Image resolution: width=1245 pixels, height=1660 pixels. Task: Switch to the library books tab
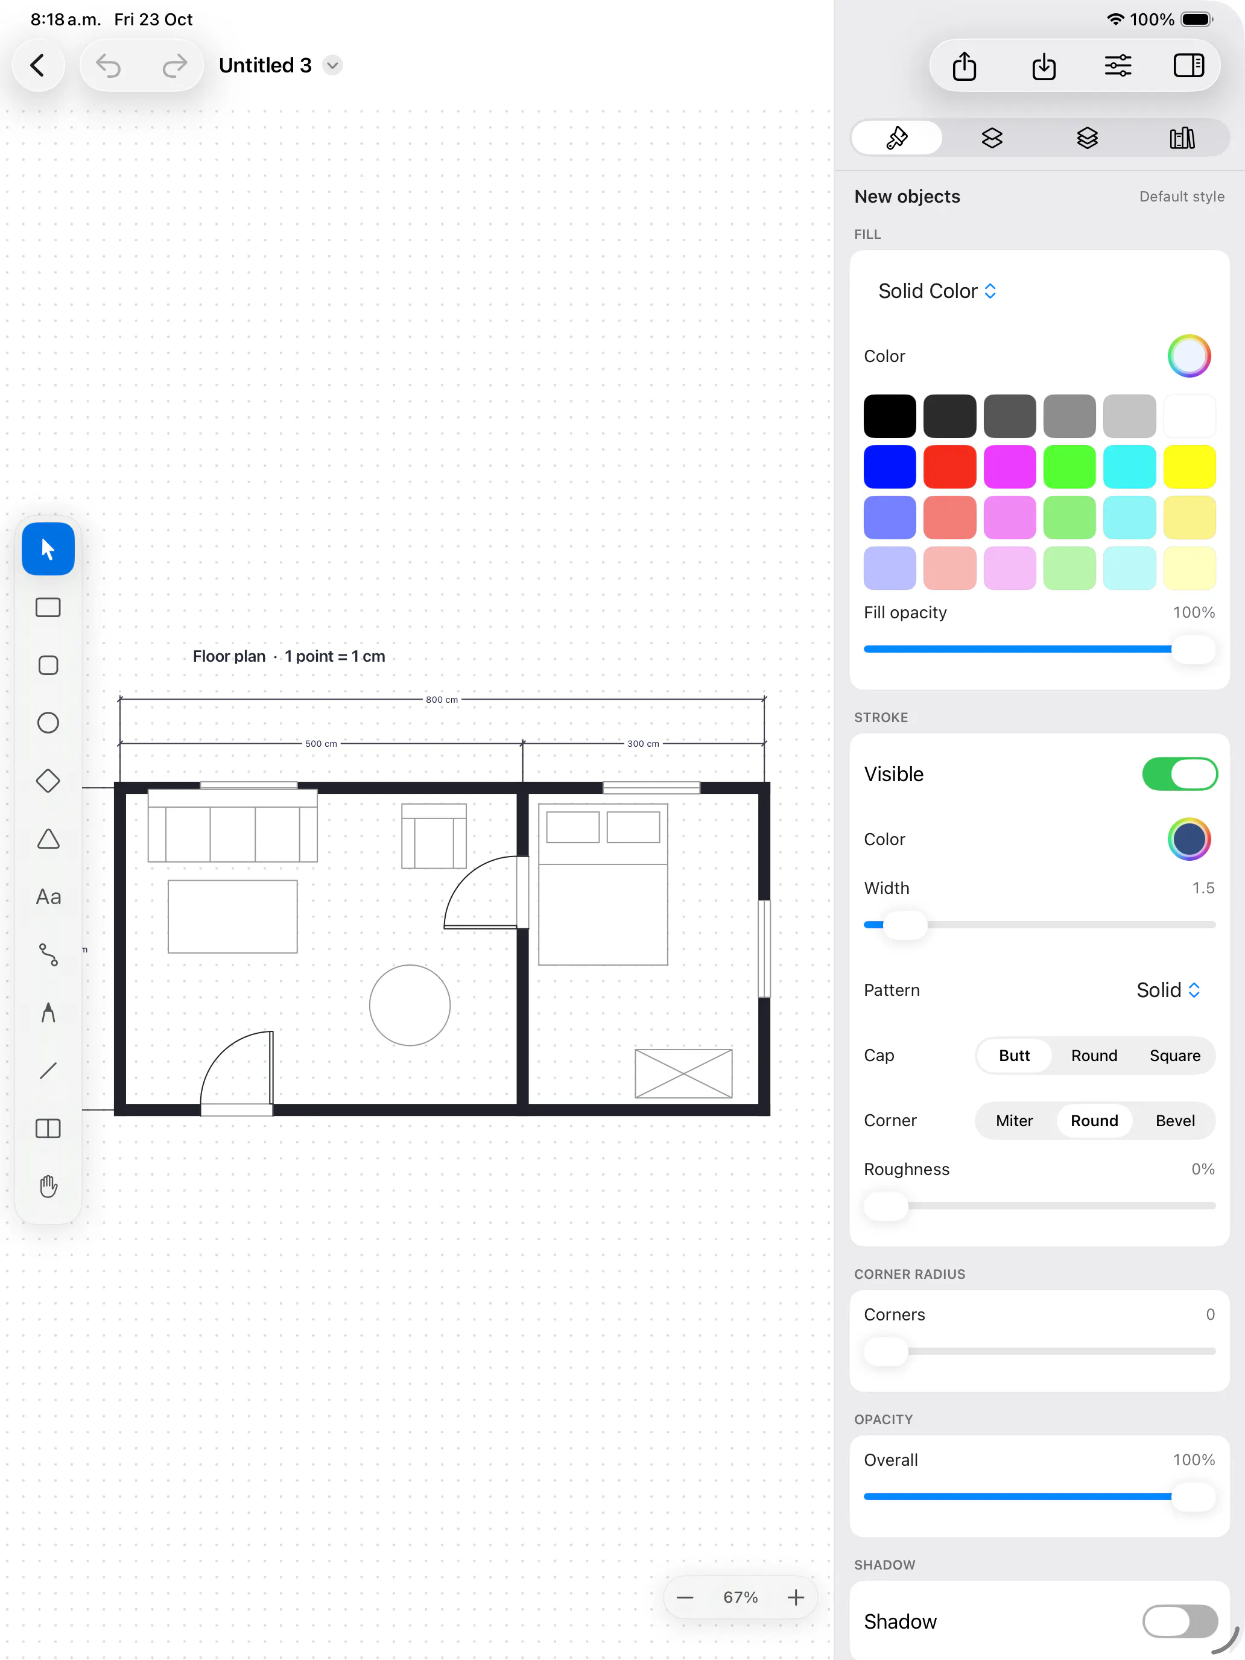tap(1182, 138)
